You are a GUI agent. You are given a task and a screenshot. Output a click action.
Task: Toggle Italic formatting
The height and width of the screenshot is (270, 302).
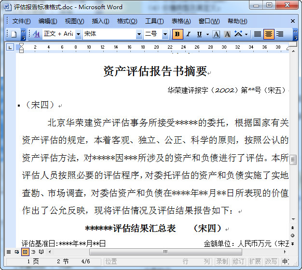[x=189, y=34]
